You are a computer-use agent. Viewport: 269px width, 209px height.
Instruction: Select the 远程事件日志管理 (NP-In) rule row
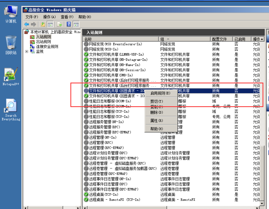[171, 179]
